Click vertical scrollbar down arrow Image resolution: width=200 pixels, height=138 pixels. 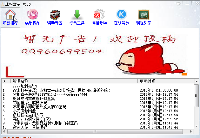coord(197,126)
